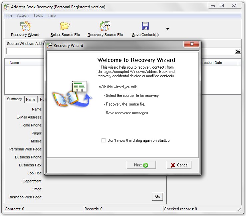Open the File menu

tap(9, 15)
